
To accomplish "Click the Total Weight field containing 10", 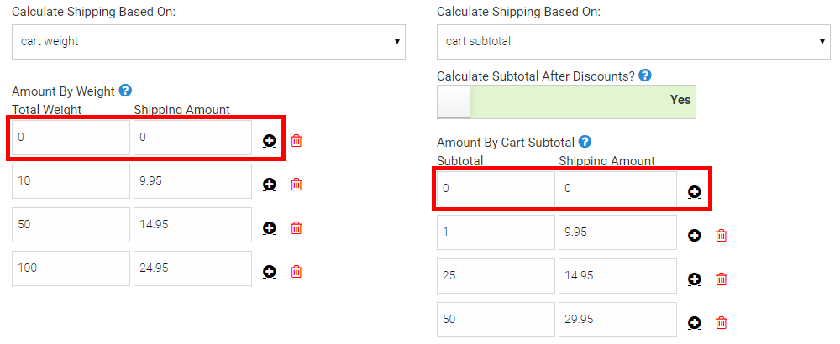I will pos(71,181).
